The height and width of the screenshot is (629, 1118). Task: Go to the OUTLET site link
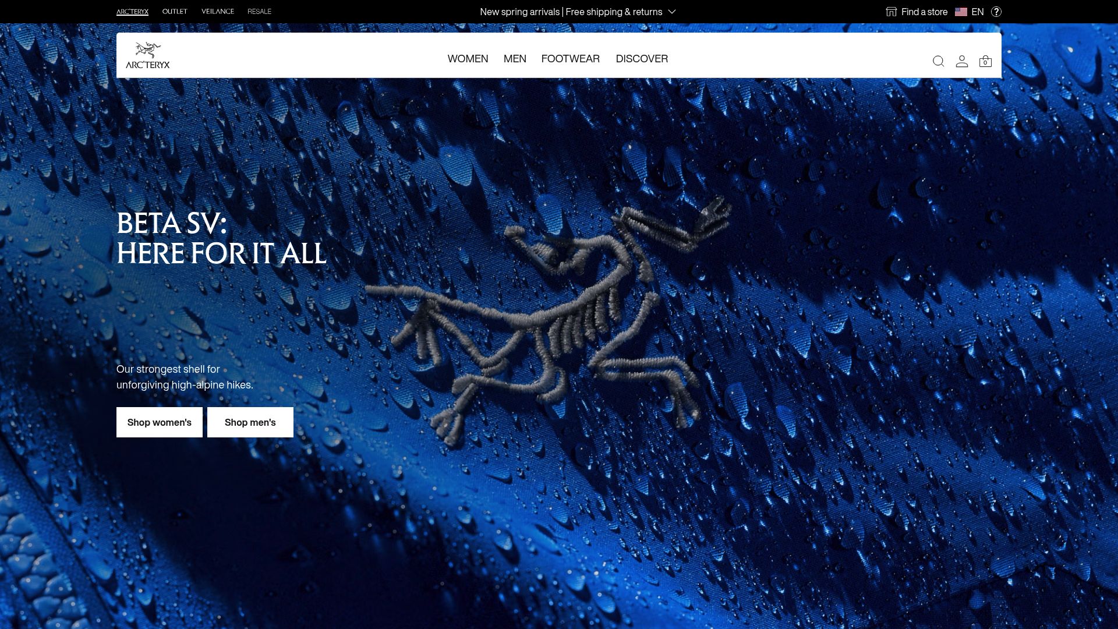click(175, 12)
